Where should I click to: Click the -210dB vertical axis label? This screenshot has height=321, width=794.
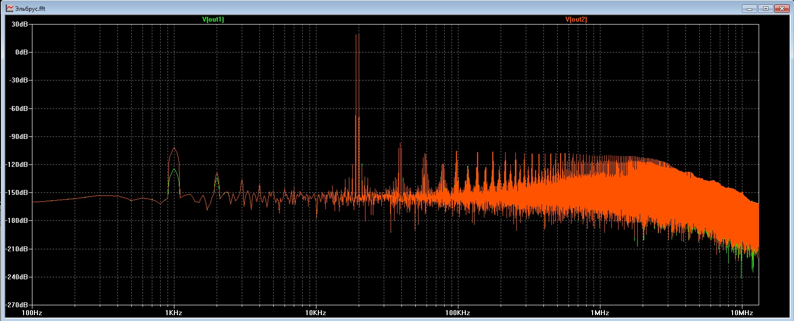[x=17, y=249]
